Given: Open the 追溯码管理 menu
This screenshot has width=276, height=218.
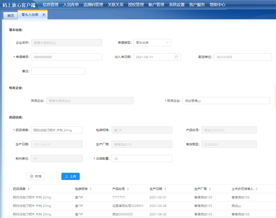Looking at the screenshot, I should [93, 5].
